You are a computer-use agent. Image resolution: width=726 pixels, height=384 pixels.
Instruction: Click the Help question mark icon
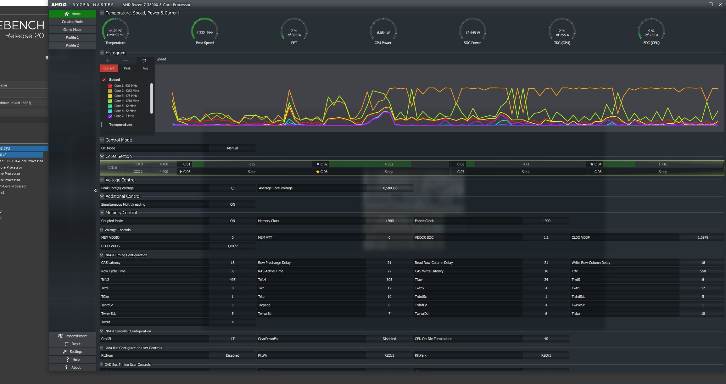(67, 359)
